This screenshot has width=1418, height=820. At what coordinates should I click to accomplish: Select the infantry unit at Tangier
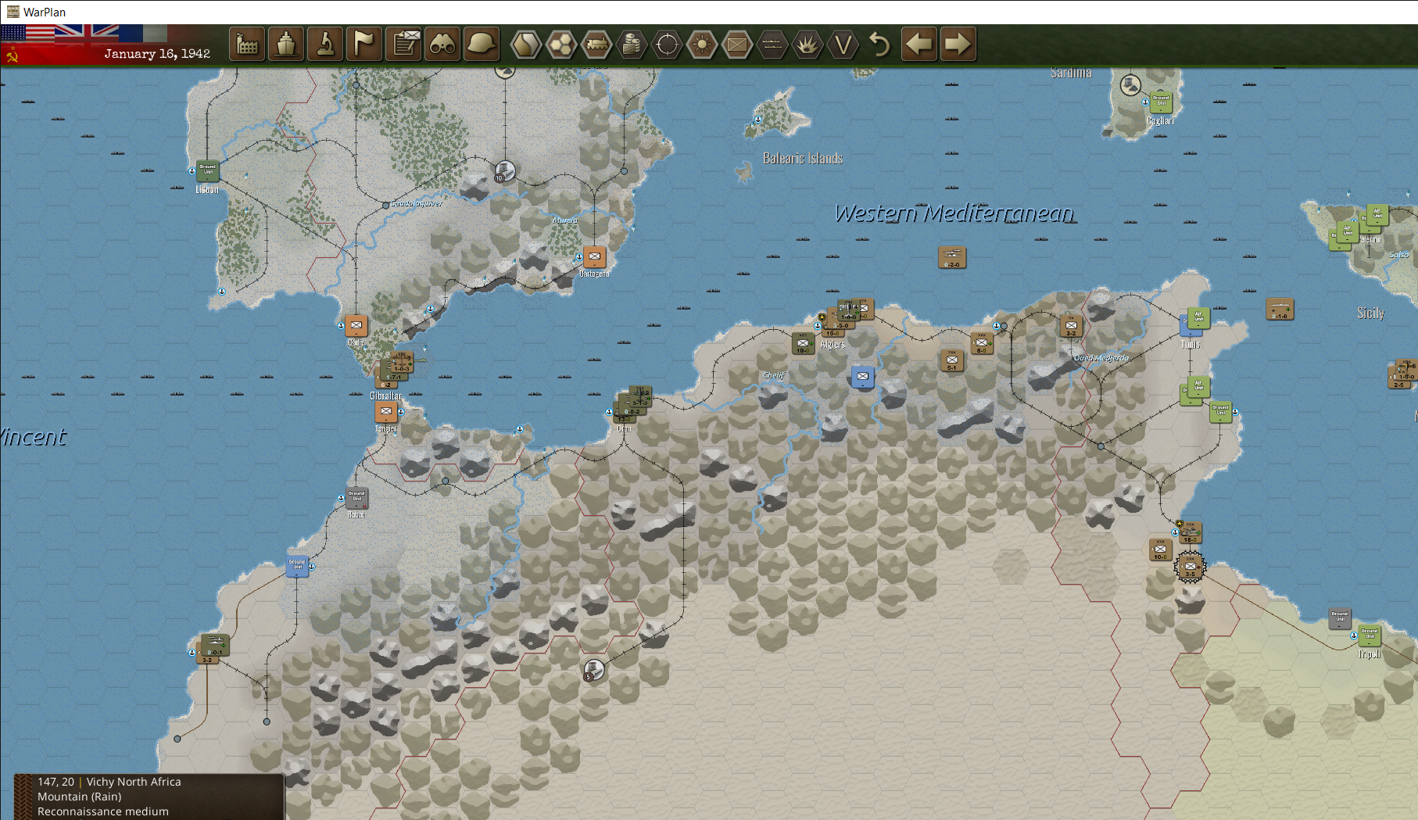386,412
